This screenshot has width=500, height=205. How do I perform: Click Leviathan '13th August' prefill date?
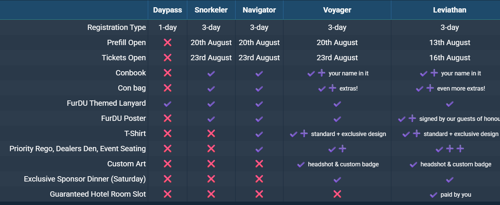coord(449,42)
